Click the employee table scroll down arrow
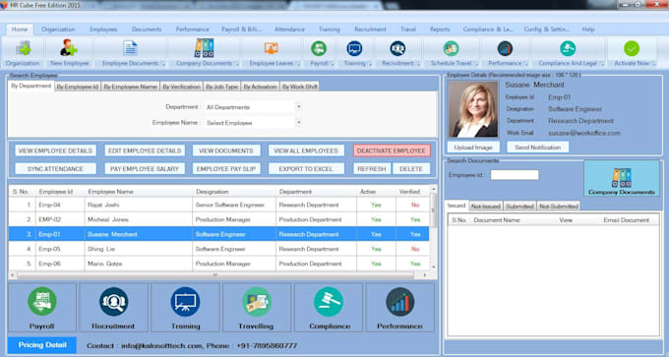 point(434,267)
